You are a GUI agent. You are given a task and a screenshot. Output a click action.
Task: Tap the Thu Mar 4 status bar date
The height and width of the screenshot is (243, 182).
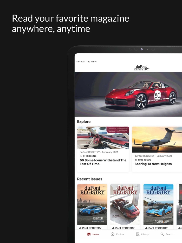click(91, 61)
